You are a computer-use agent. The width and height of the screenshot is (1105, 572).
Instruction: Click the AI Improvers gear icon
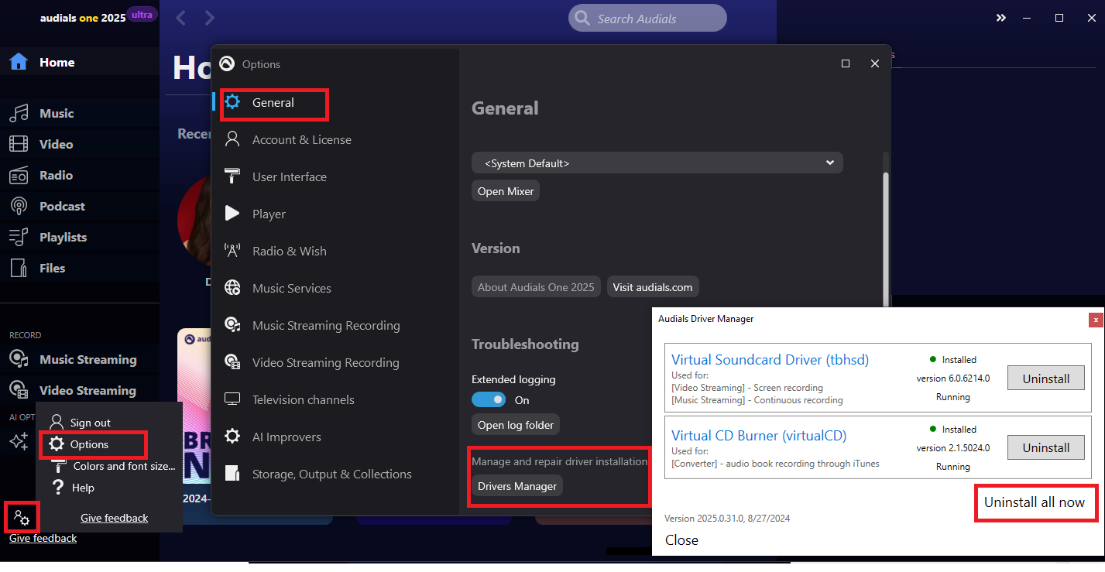(232, 437)
